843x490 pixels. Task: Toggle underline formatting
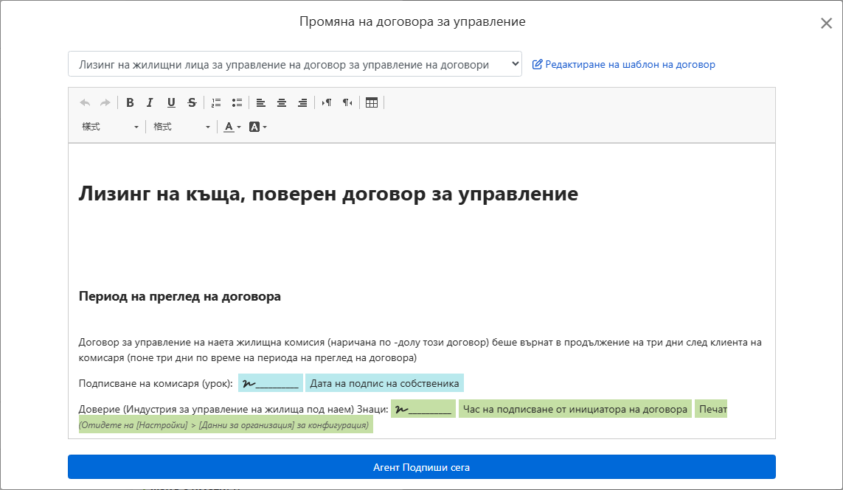[x=171, y=102]
